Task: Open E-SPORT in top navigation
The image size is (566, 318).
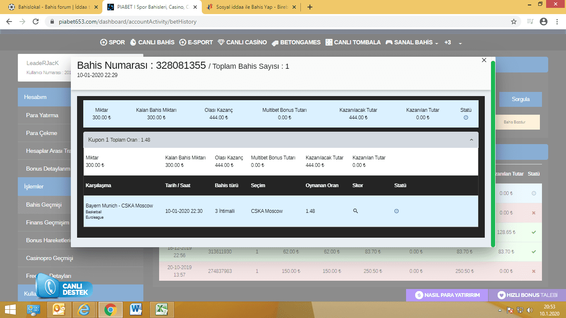Action: tap(196, 42)
